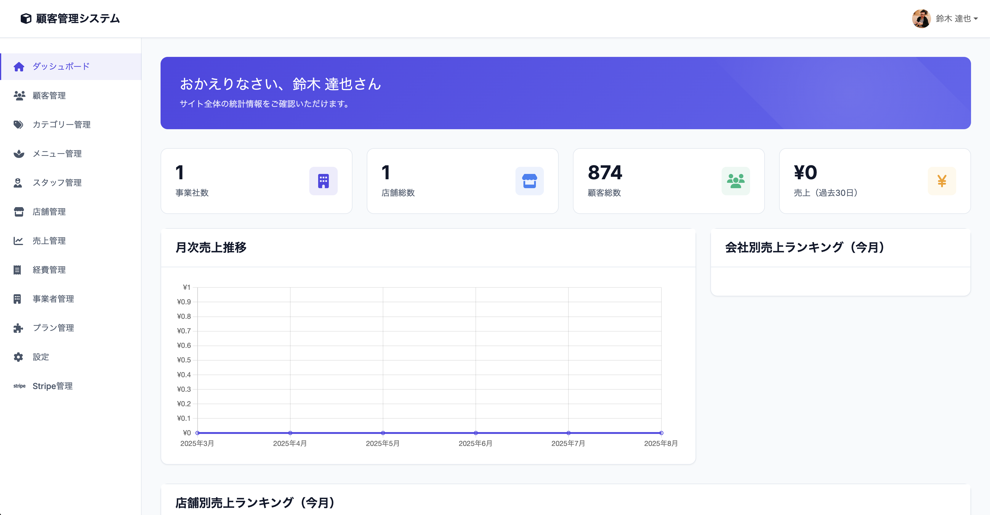
Task: Click the people icon next to 顧客管理
Action: [19, 96]
